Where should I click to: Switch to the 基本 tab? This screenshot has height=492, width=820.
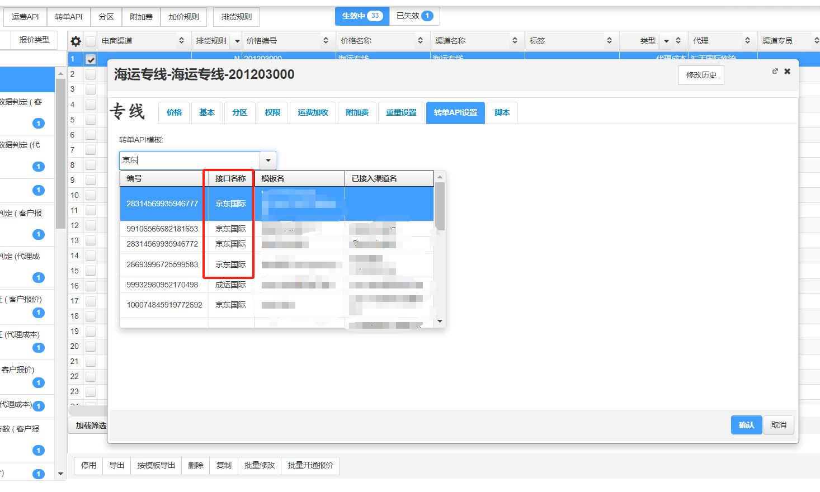[207, 112]
